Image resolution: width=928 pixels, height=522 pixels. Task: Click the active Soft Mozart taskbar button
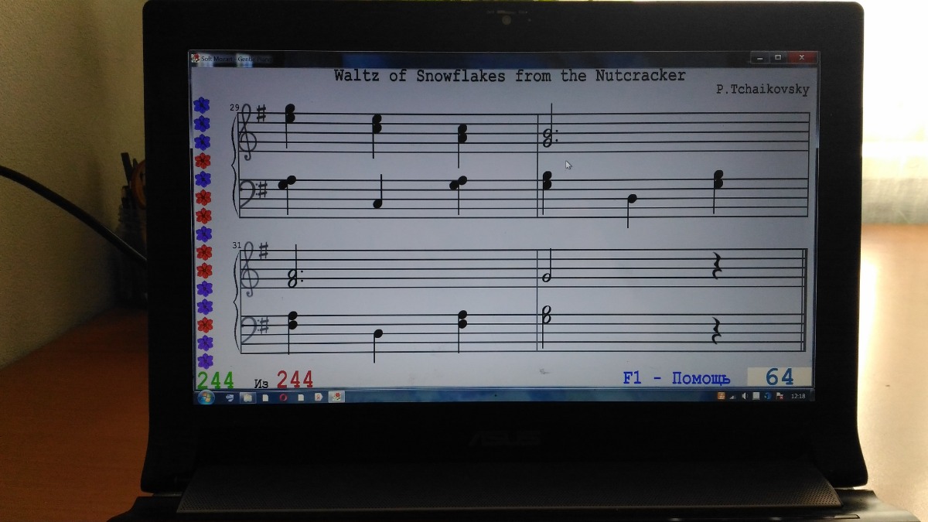(336, 397)
